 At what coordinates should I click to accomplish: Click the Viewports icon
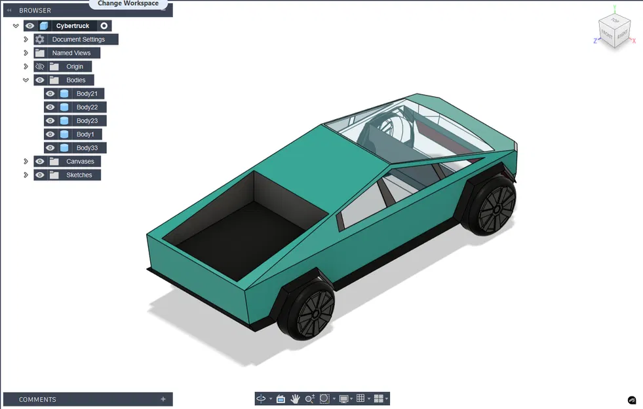pyautogui.click(x=379, y=399)
